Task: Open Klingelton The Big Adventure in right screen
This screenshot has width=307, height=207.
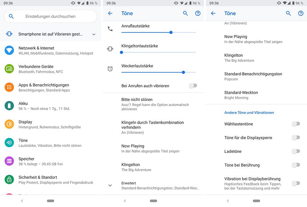Action: [256, 58]
